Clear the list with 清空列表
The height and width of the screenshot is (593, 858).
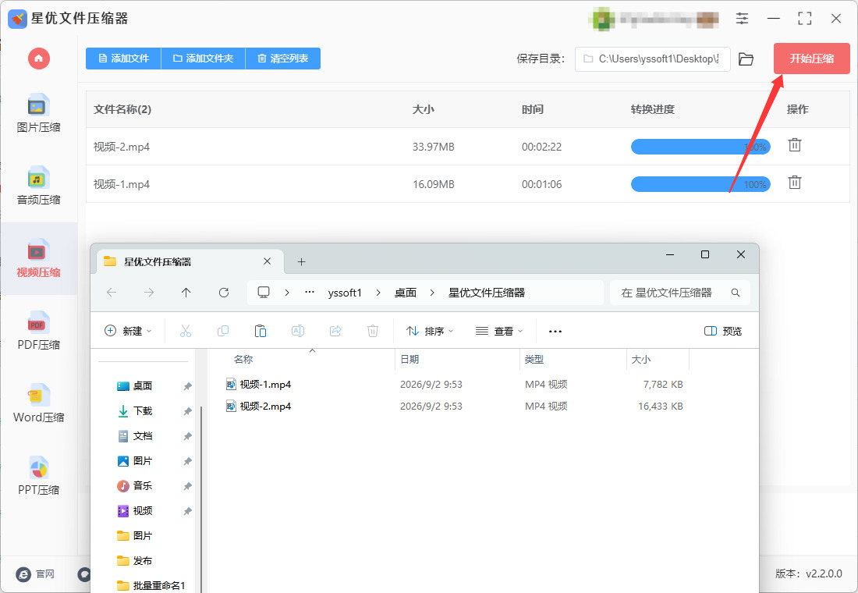point(283,58)
